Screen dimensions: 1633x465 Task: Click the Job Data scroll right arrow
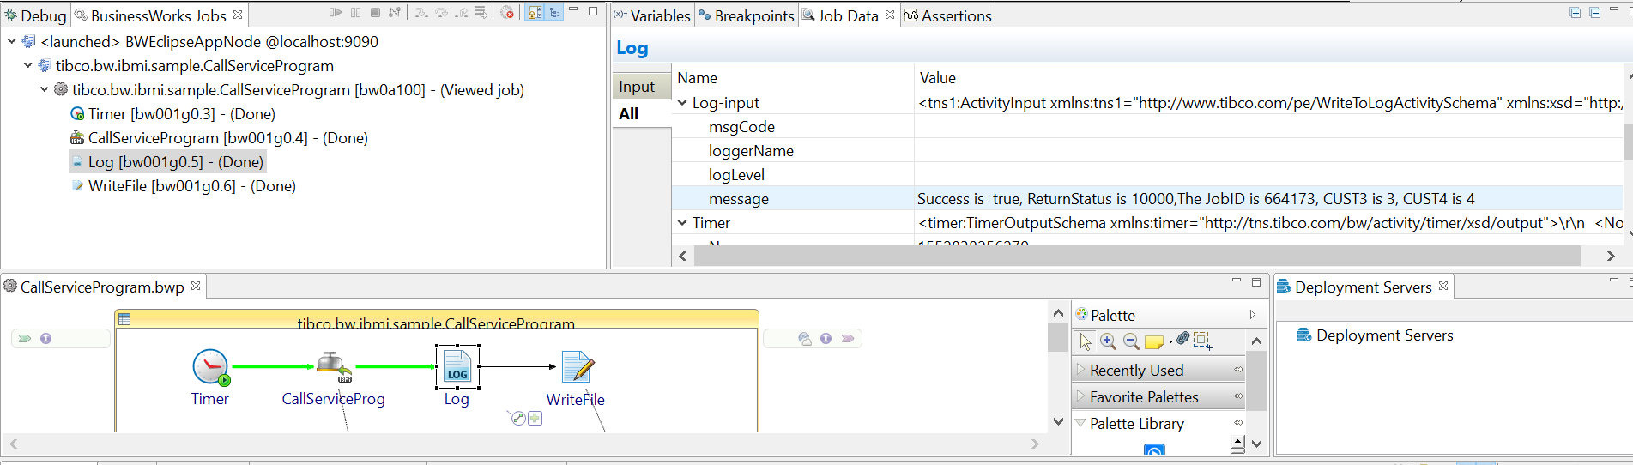pos(1611,256)
